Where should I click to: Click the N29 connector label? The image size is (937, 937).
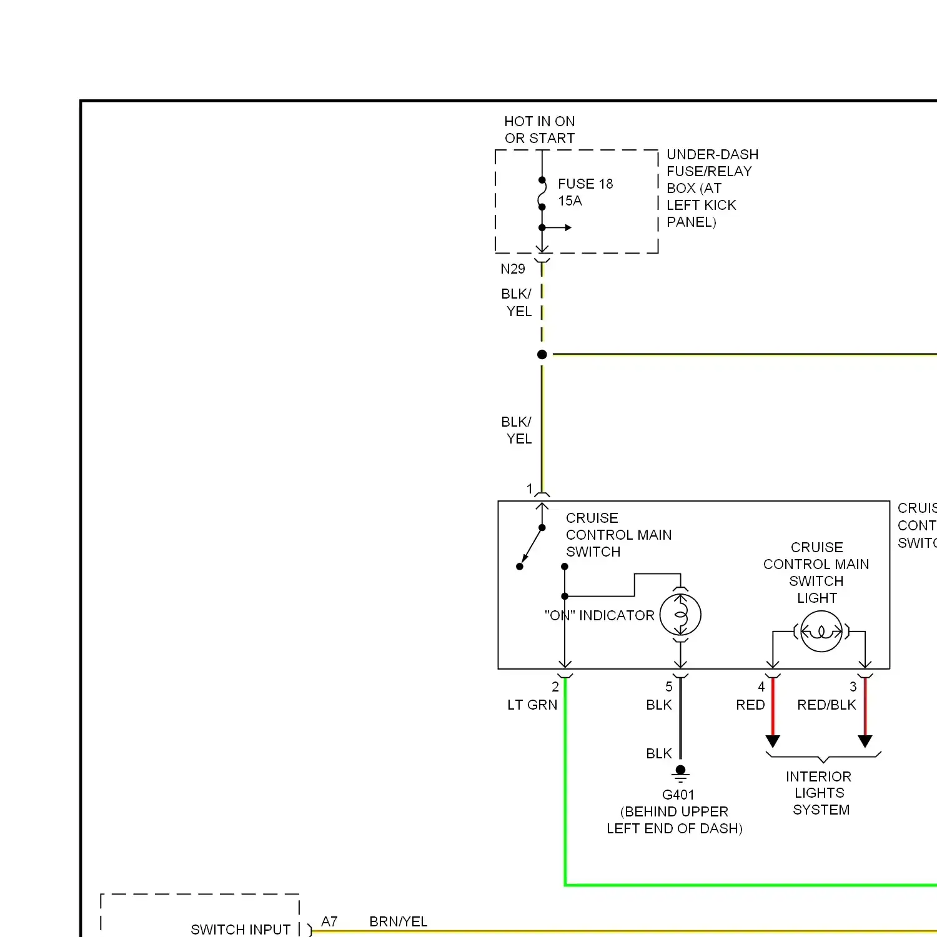512,269
